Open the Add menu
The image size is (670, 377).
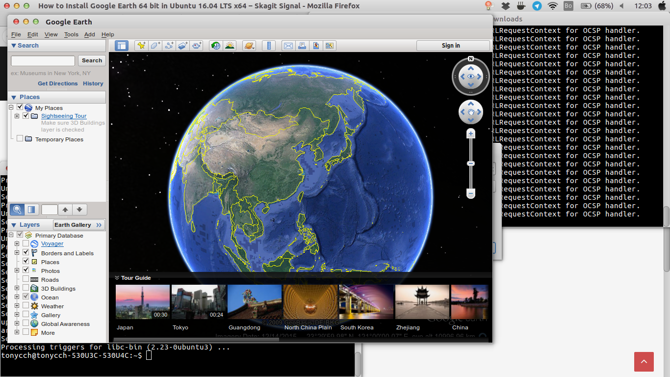[89, 34]
